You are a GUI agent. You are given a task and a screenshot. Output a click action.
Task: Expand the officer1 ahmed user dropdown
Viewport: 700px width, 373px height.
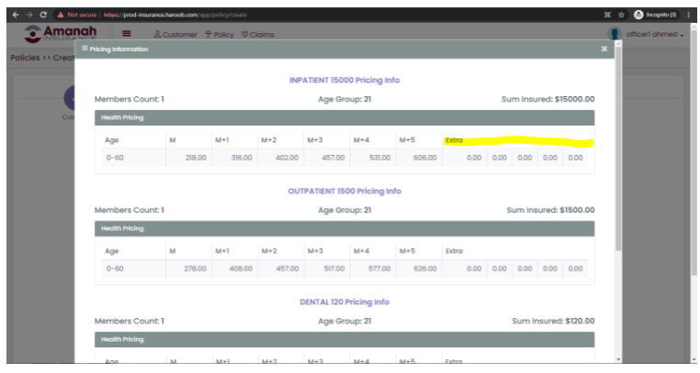[655, 34]
